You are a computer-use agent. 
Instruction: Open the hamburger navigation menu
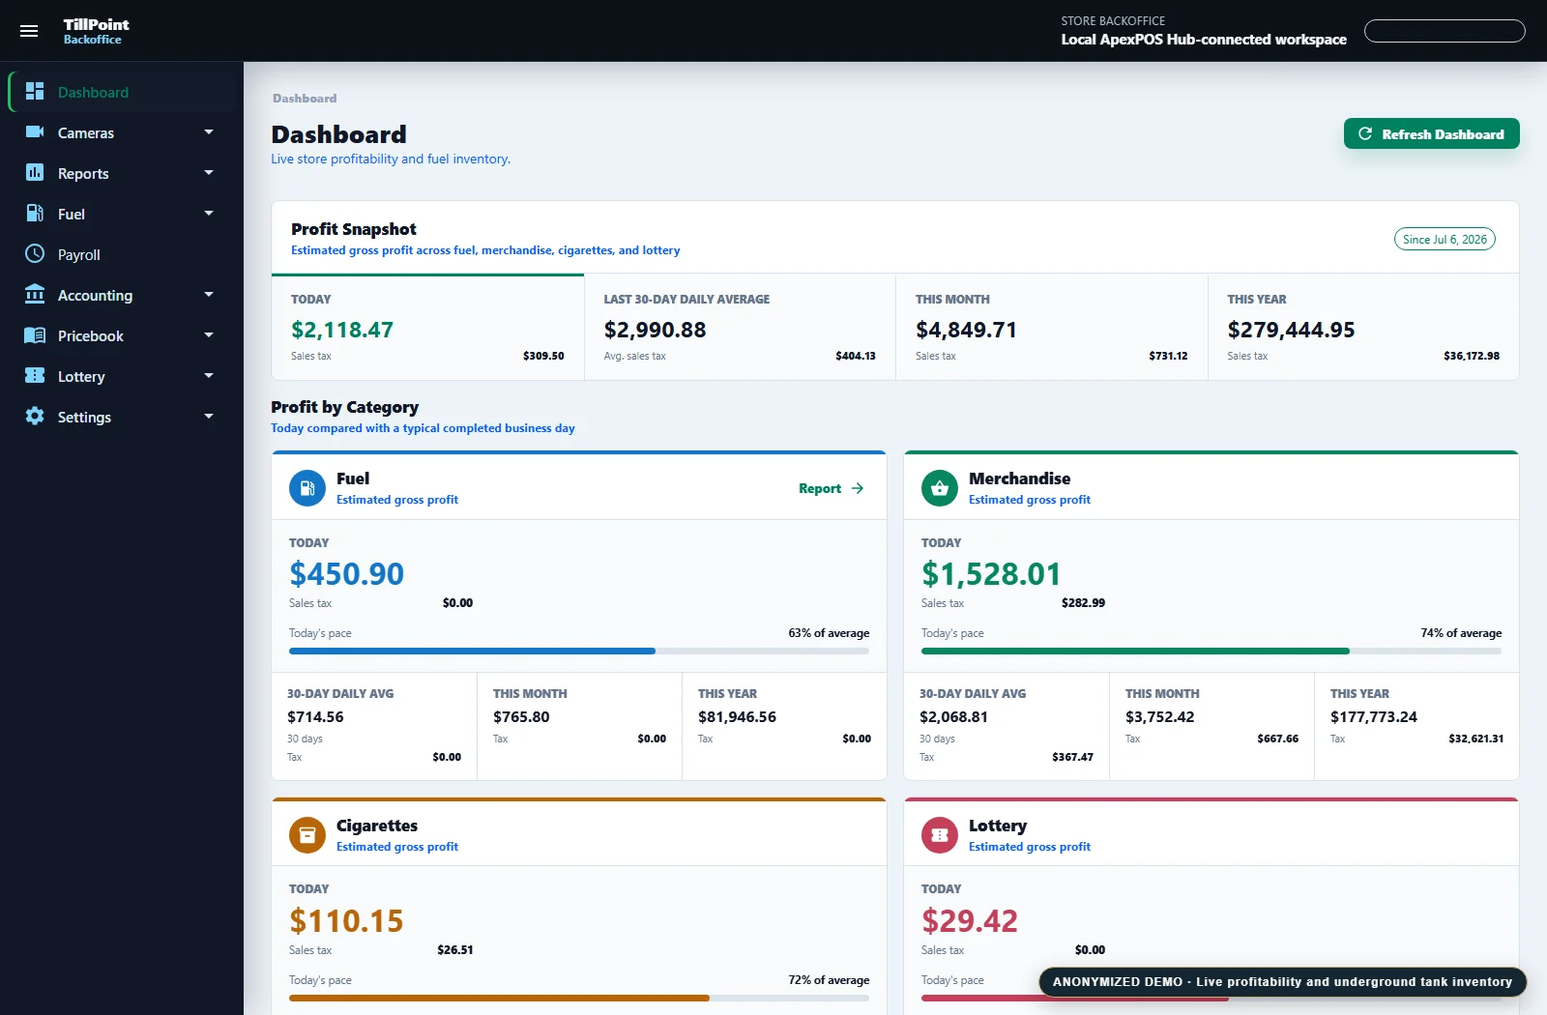(x=29, y=31)
